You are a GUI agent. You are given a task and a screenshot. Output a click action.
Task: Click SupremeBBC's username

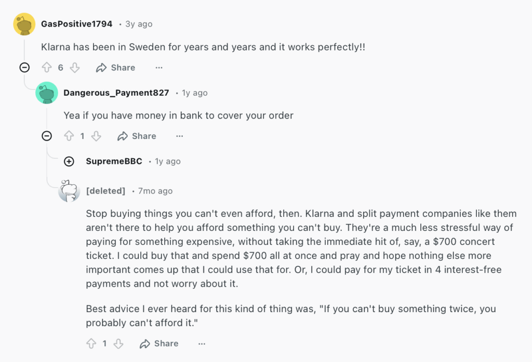coord(114,161)
